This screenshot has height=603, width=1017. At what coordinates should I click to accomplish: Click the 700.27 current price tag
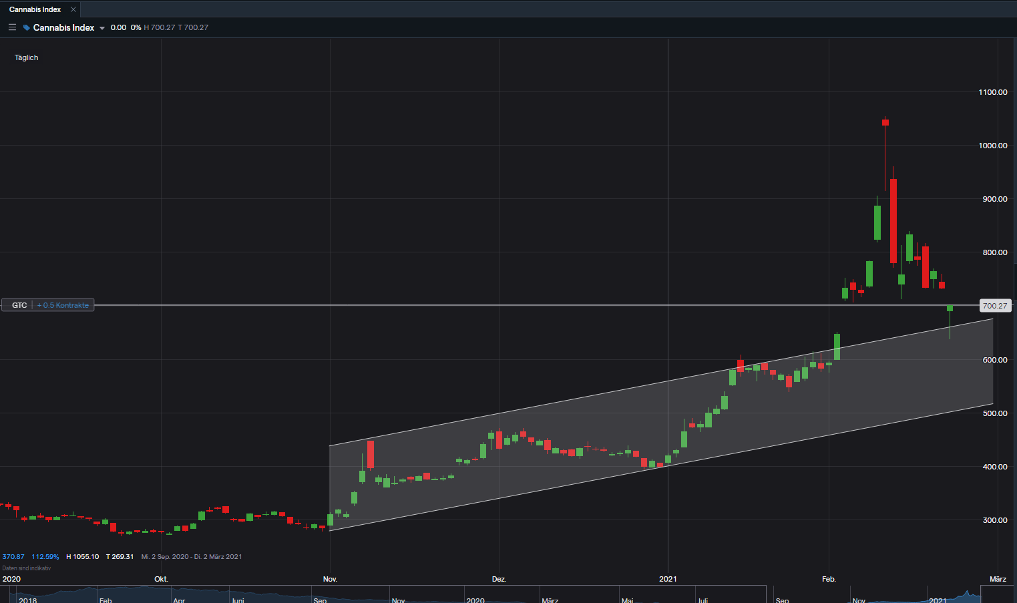click(994, 306)
